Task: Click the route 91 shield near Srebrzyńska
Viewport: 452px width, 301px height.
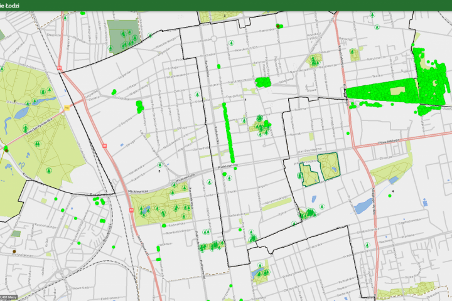Action: tap(59, 68)
